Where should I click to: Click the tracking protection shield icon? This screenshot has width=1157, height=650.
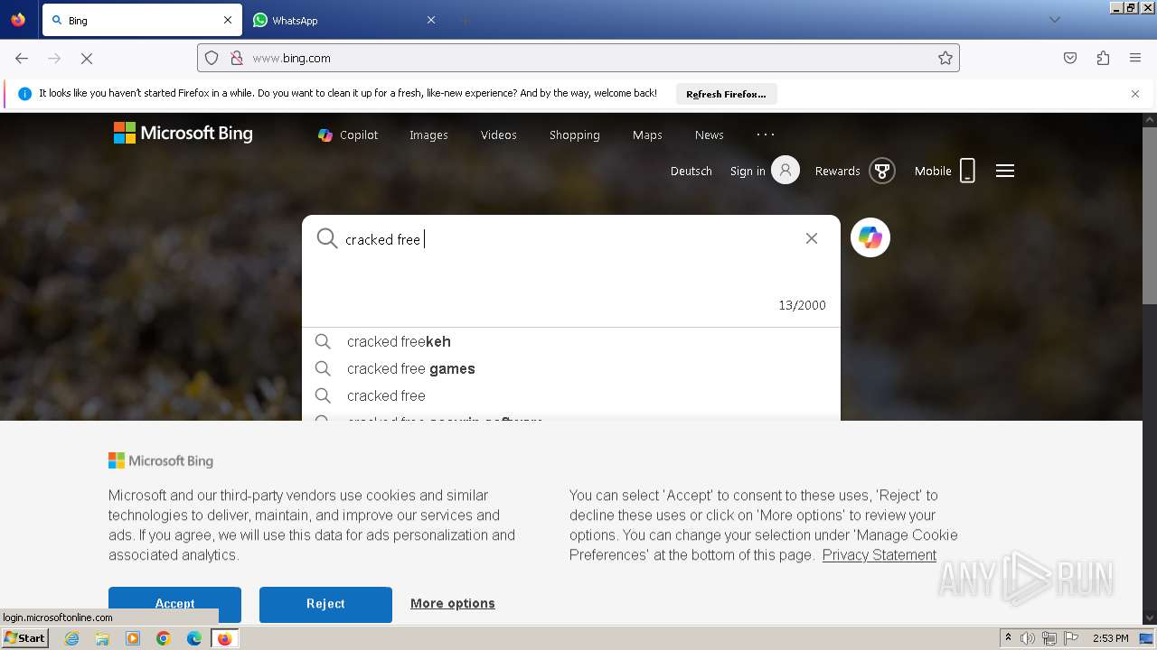[212, 58]
